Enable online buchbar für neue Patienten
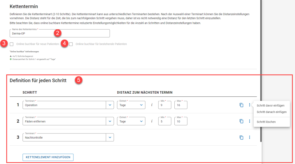 11,44
